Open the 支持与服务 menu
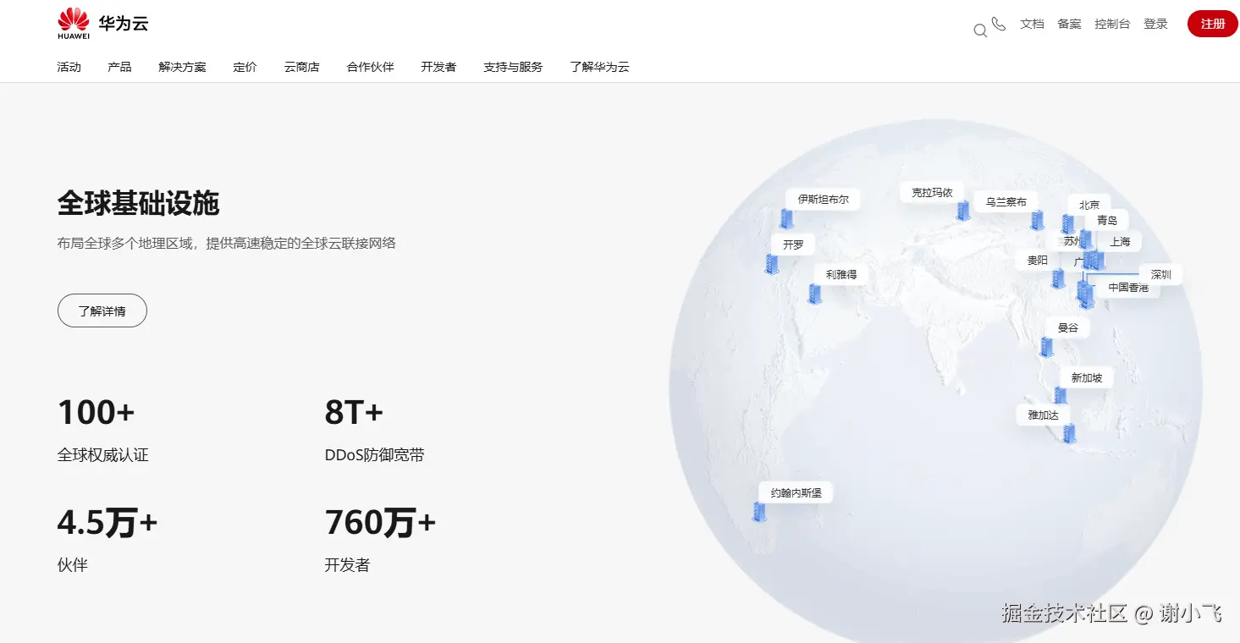Viewport: 1240px width, 643px height. (x=512, y=67)
